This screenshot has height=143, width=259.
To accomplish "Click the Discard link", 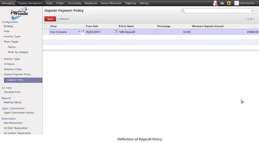I will click(64, 19).
